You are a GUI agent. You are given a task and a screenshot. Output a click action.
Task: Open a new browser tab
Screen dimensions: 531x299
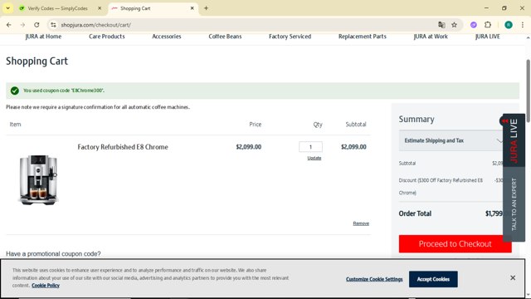pos(206,8)
